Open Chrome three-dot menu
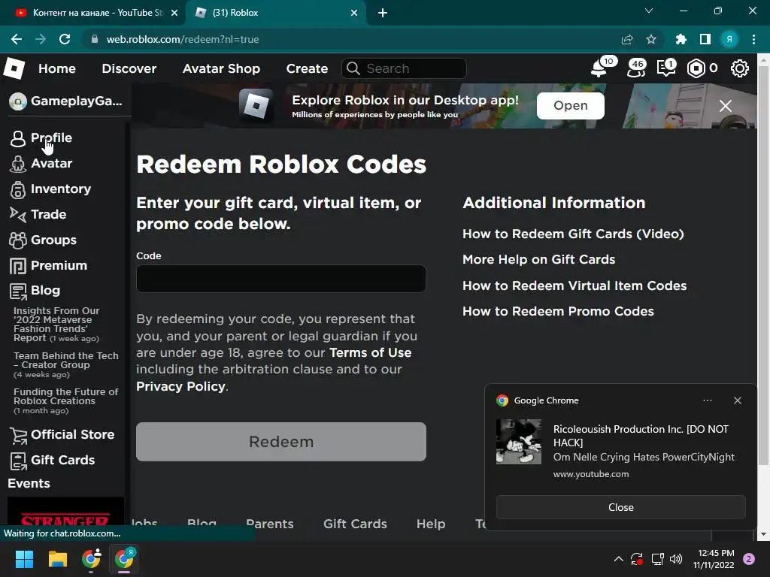This screenshot has width=770, height=577. coord(753,39)
